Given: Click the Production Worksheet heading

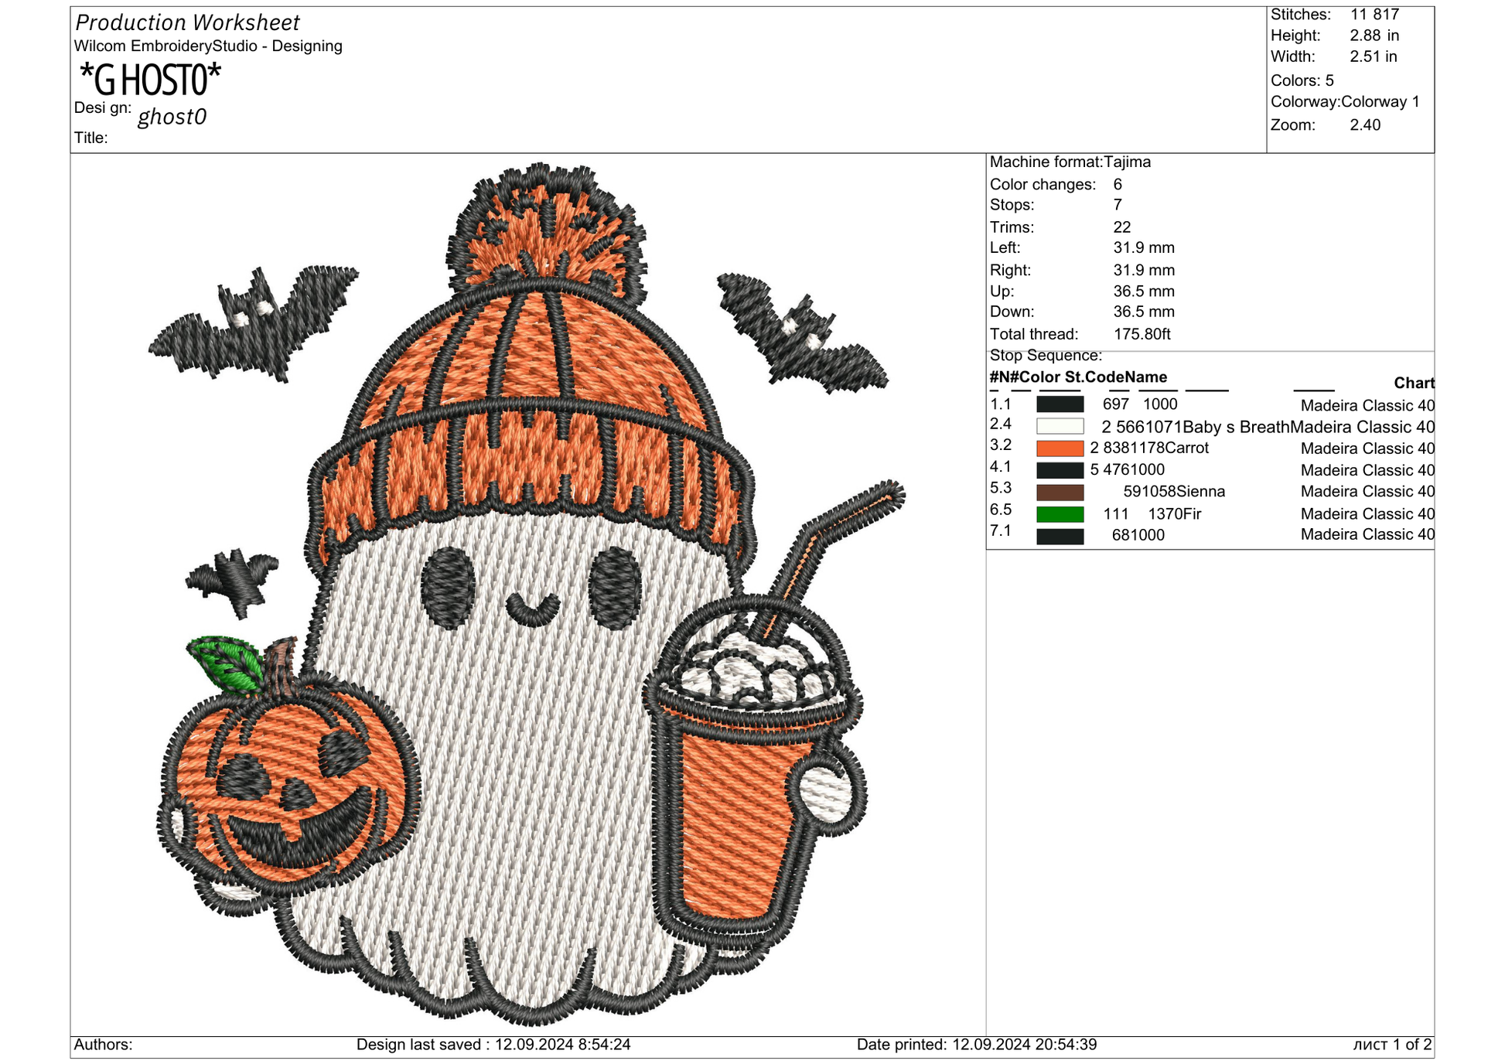Looking at the screenshot, I should (187, 22).
